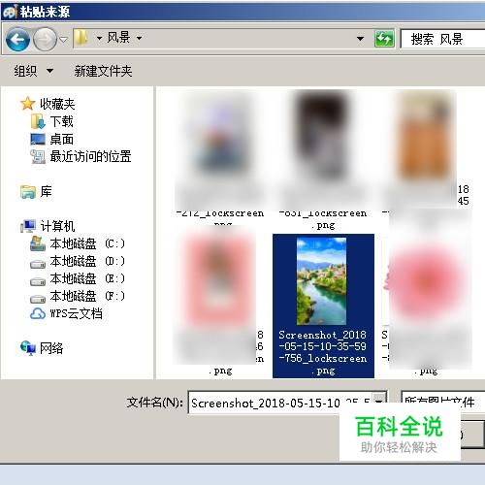
Task: Click the 文件名(N) input field
Action: (287, 403)
